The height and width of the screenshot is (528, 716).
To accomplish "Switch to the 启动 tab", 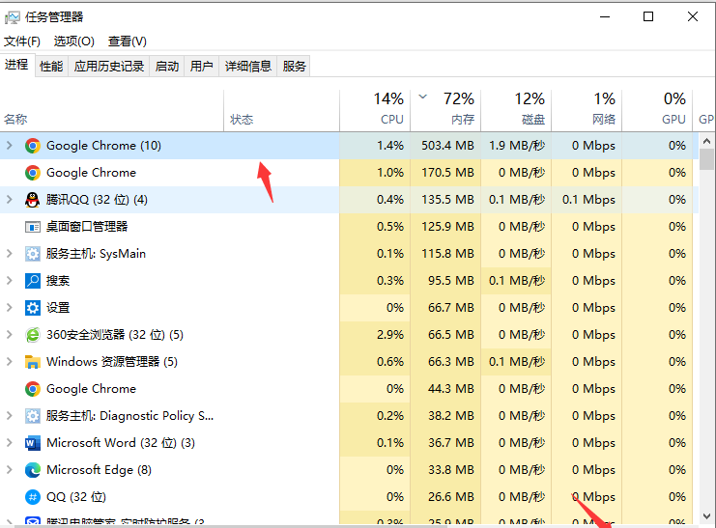I will pos(166,67).
